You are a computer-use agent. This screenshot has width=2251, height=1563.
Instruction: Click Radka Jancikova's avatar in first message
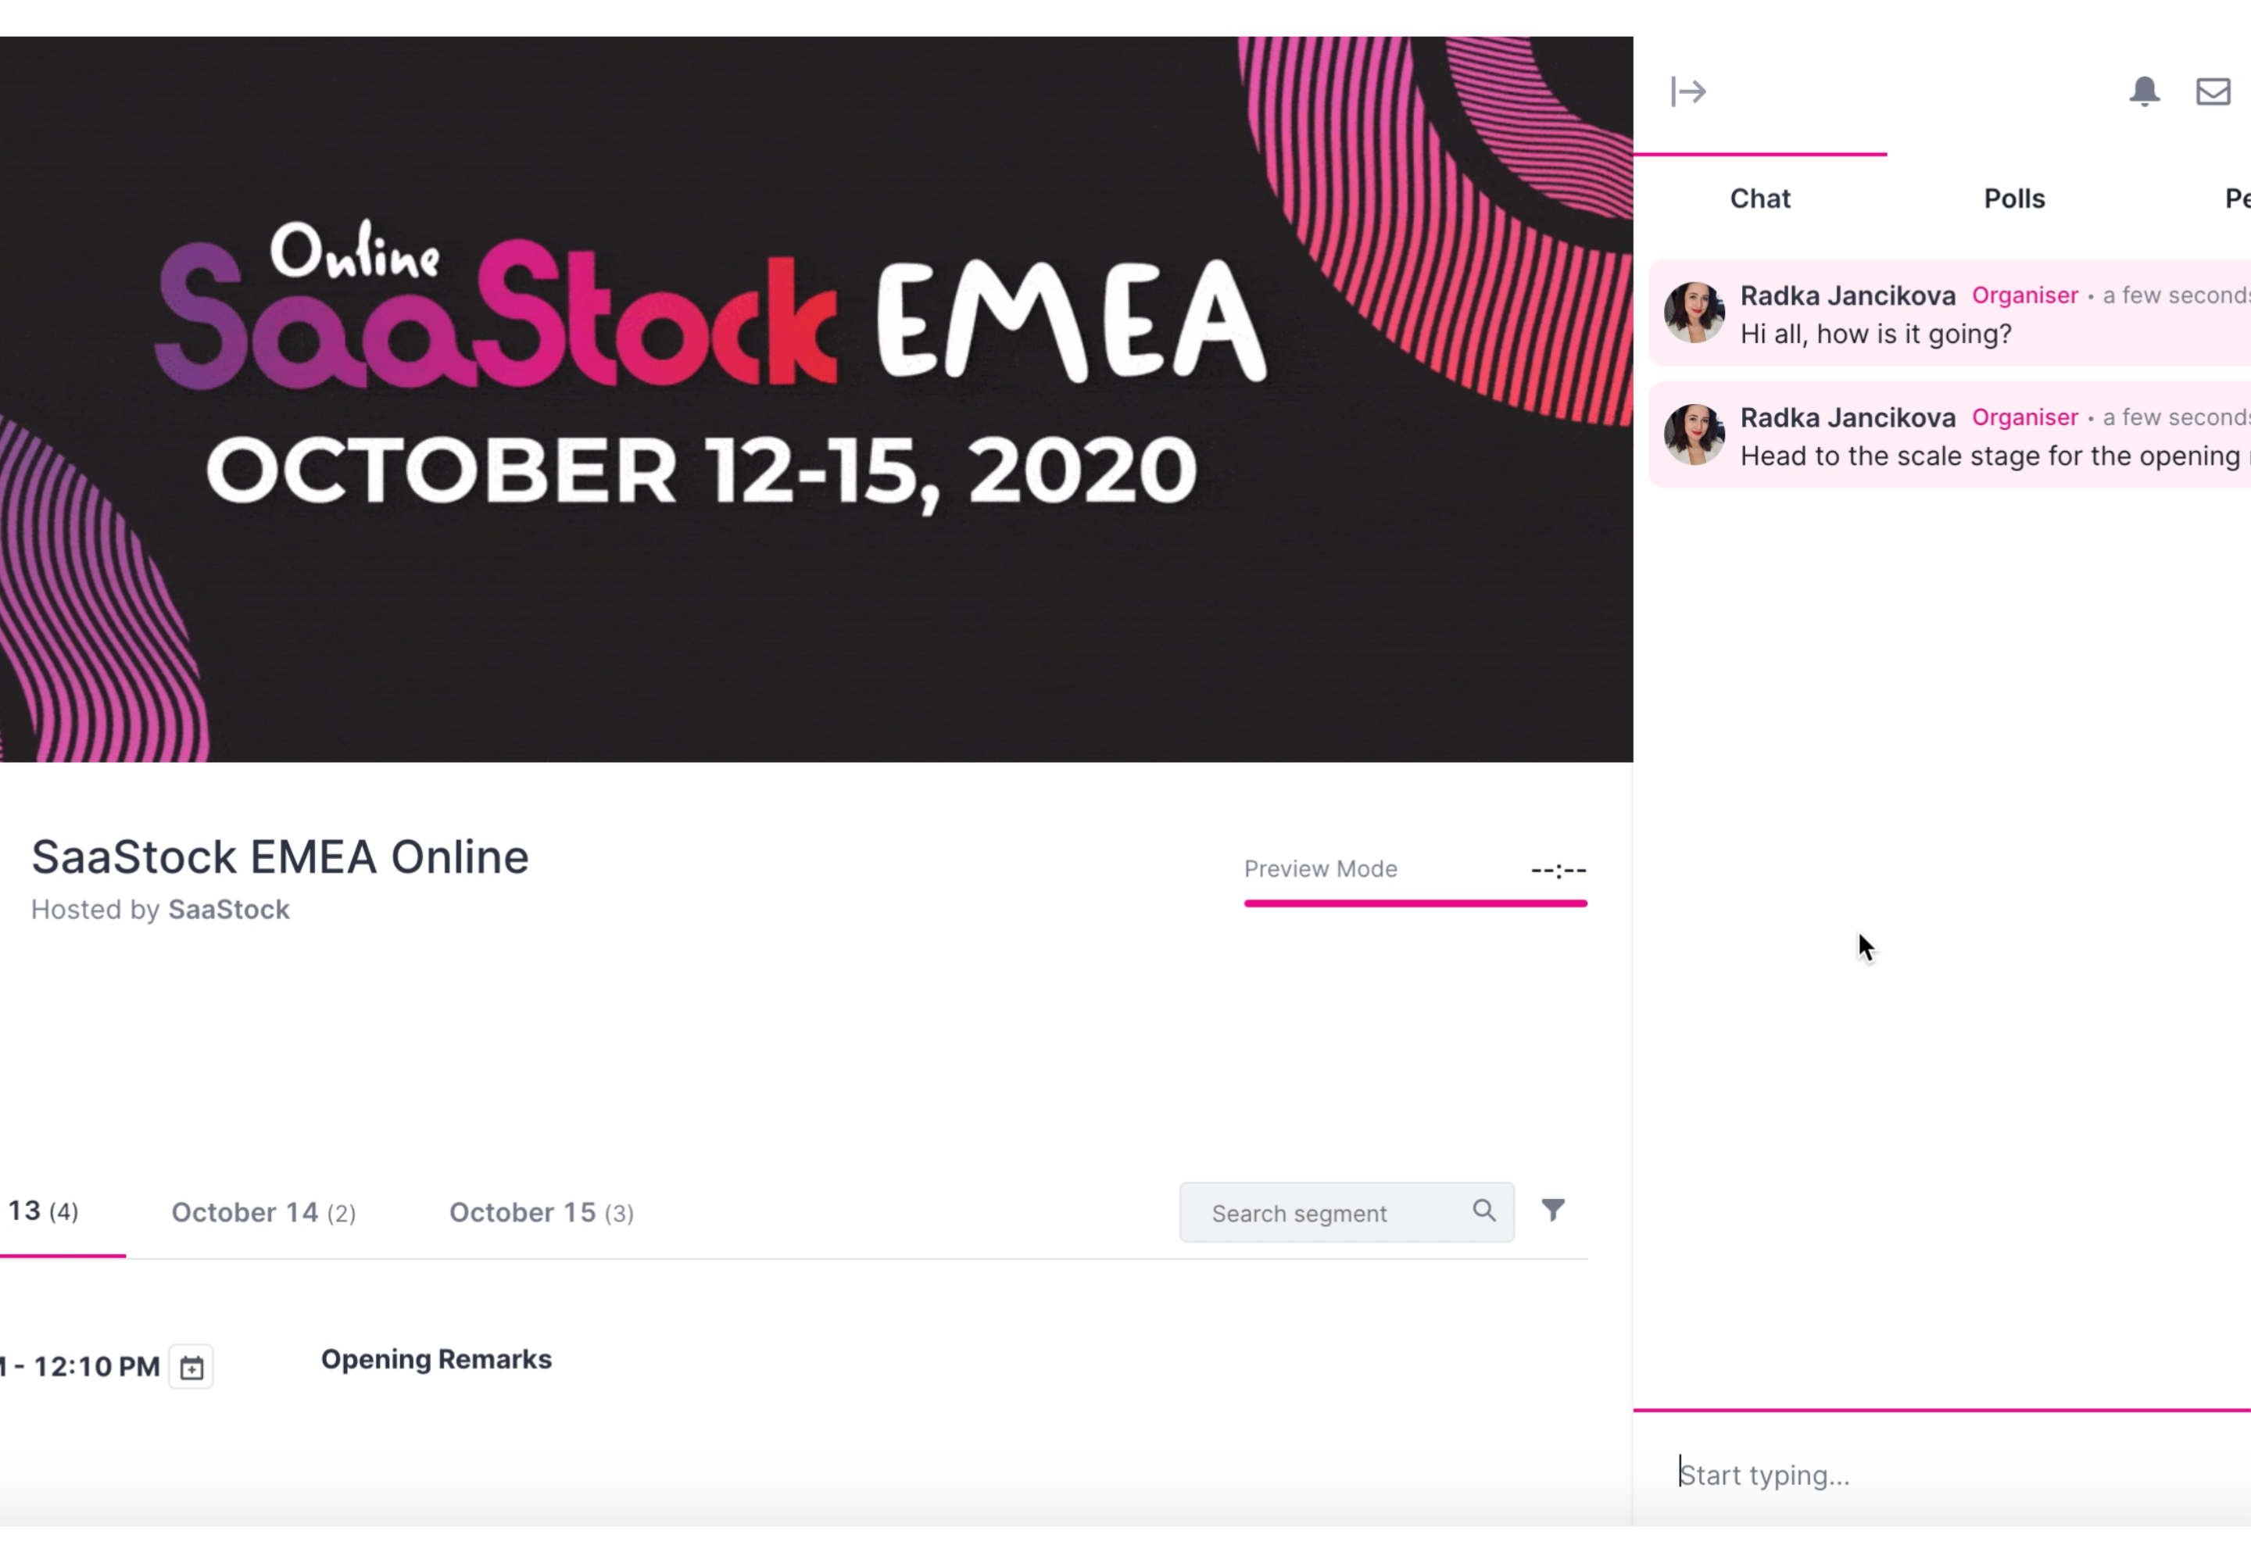(1694, 313)
